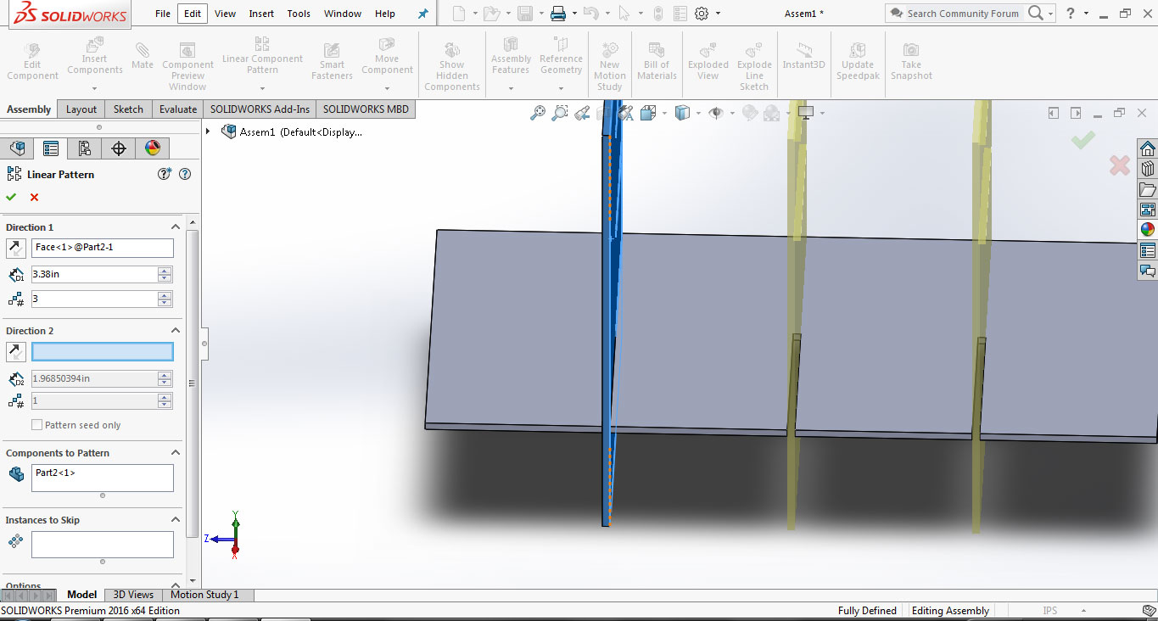Open Linear Pattern help question mark
The image size is (1158, 621).
(x=185, y=174)
